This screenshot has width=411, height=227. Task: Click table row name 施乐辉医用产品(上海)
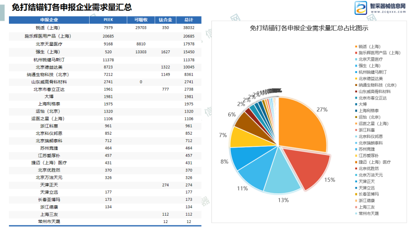coord(48,36)
